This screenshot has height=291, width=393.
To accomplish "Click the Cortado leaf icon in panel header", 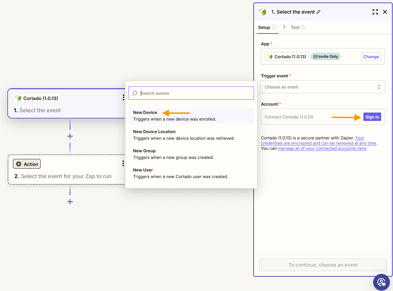I will point(263,12).
